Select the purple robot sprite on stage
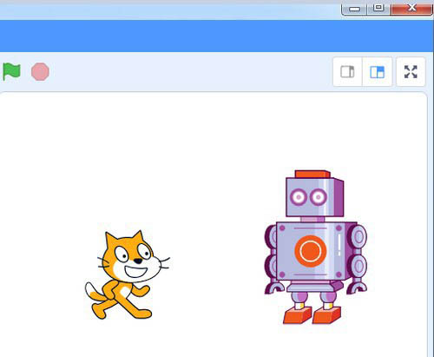 tap(316, 247)
